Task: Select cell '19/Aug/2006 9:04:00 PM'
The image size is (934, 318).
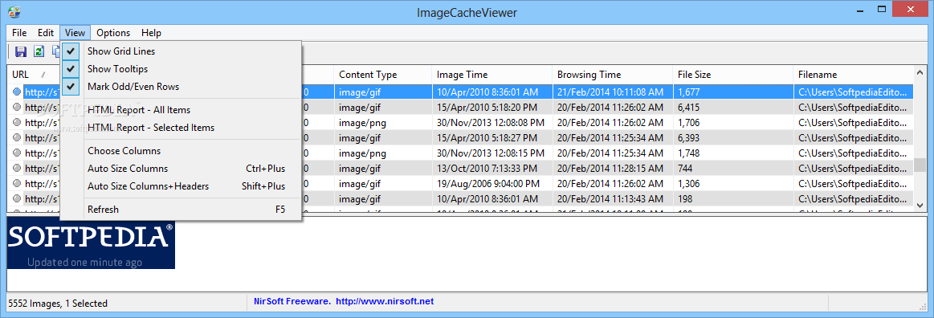Action: click(x=487, y=183)
